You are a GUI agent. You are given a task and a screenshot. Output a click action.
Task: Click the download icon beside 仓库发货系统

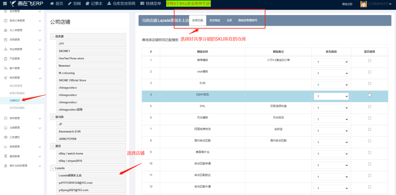click(109, 4)
